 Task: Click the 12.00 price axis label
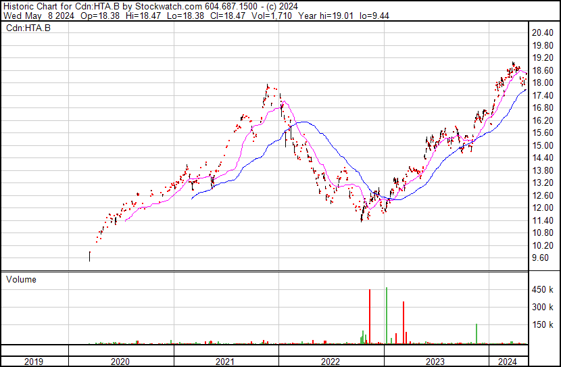coord(542,207)
